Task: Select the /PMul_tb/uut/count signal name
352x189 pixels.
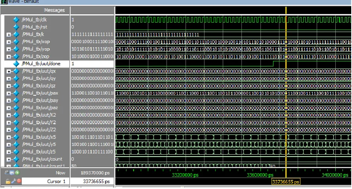Action: coord(42,159)
